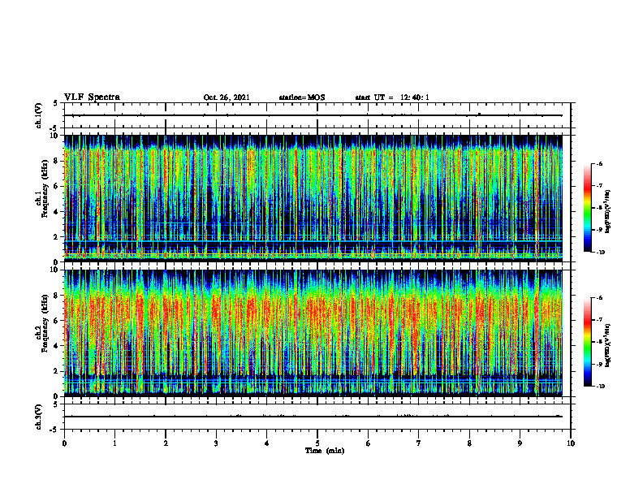
Task: Click time axis tick label "10"
Action: [x=571, y=443]
